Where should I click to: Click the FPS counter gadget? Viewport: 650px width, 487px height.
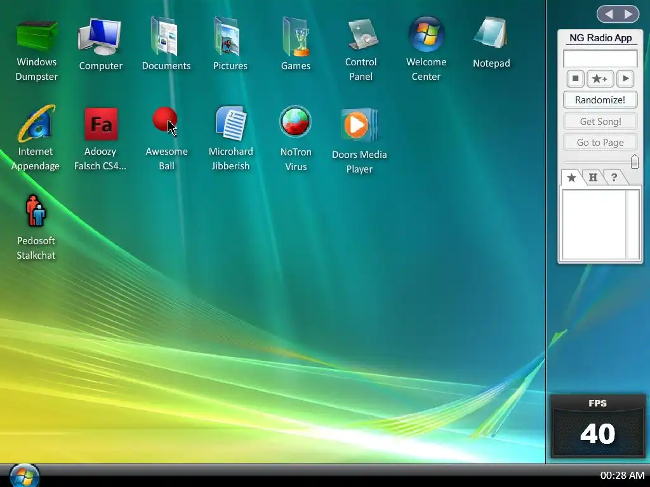coord(598,426)
